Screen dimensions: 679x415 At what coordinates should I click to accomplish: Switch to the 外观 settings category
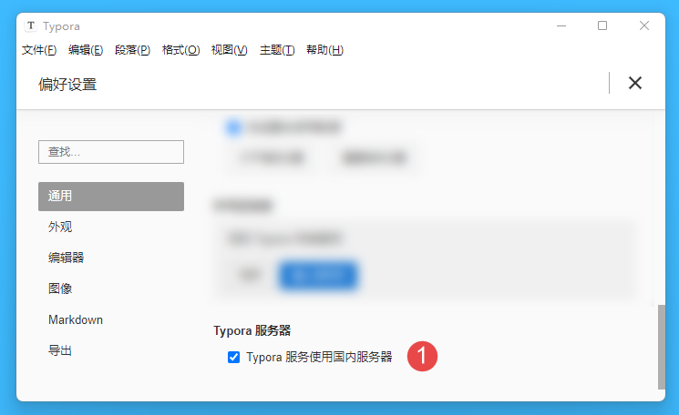click(x=60, y=227)
